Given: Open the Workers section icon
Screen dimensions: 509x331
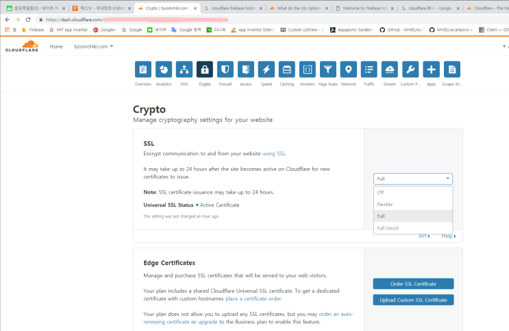Looking at the screenshot, I should click(308, 69).
